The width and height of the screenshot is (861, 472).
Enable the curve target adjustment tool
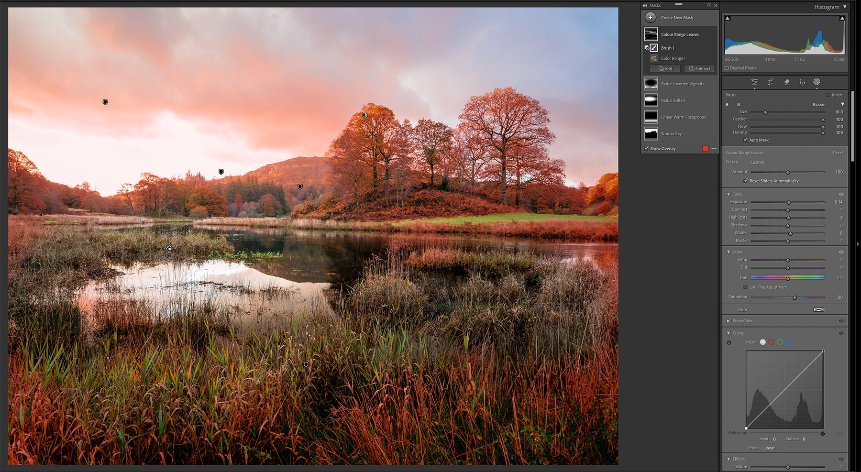[x=729, y=342]
